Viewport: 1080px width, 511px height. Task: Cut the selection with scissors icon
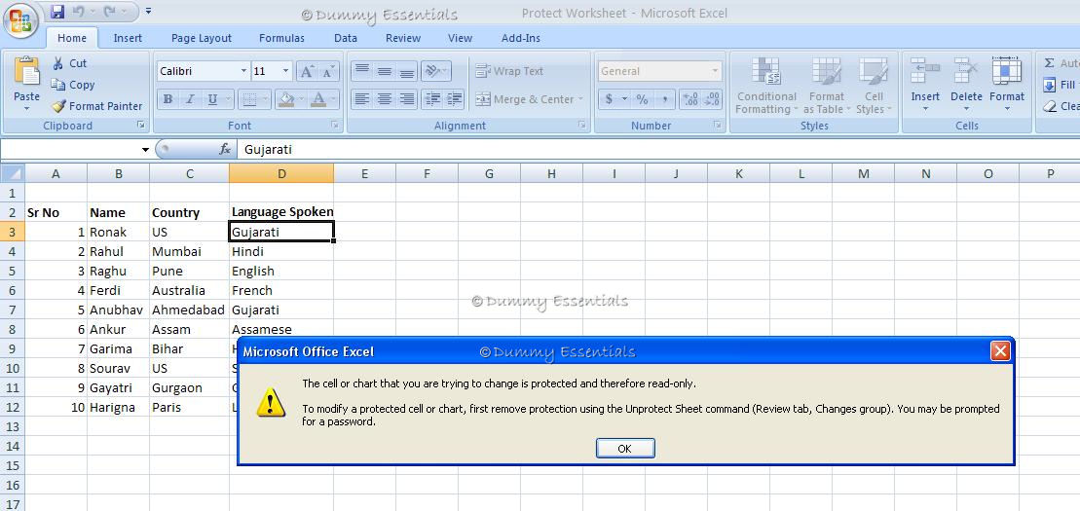click(x=69, y=63)
